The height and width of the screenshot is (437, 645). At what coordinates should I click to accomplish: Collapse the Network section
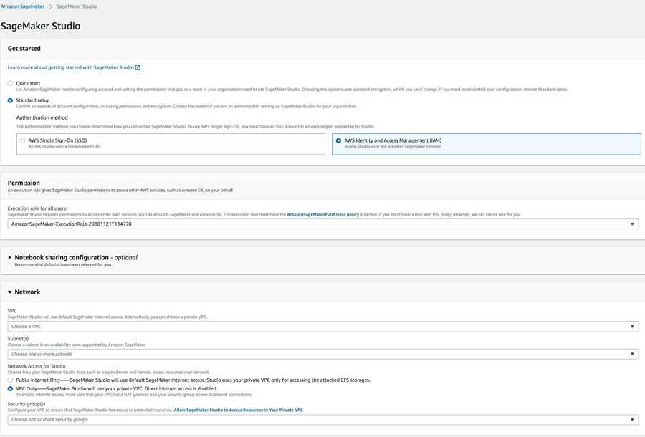10,292
